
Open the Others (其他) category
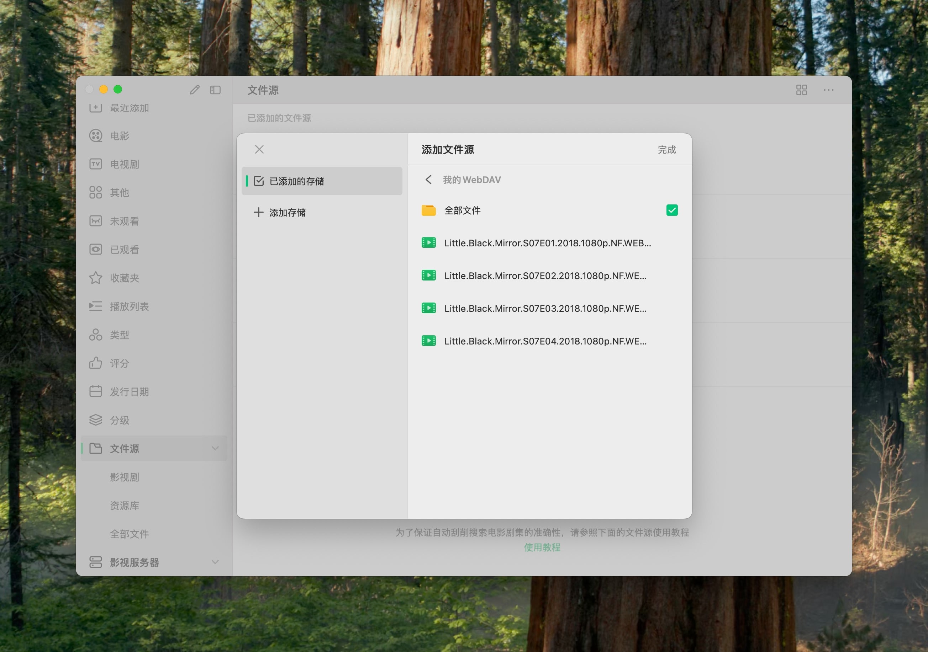click(x=154, y=193)
